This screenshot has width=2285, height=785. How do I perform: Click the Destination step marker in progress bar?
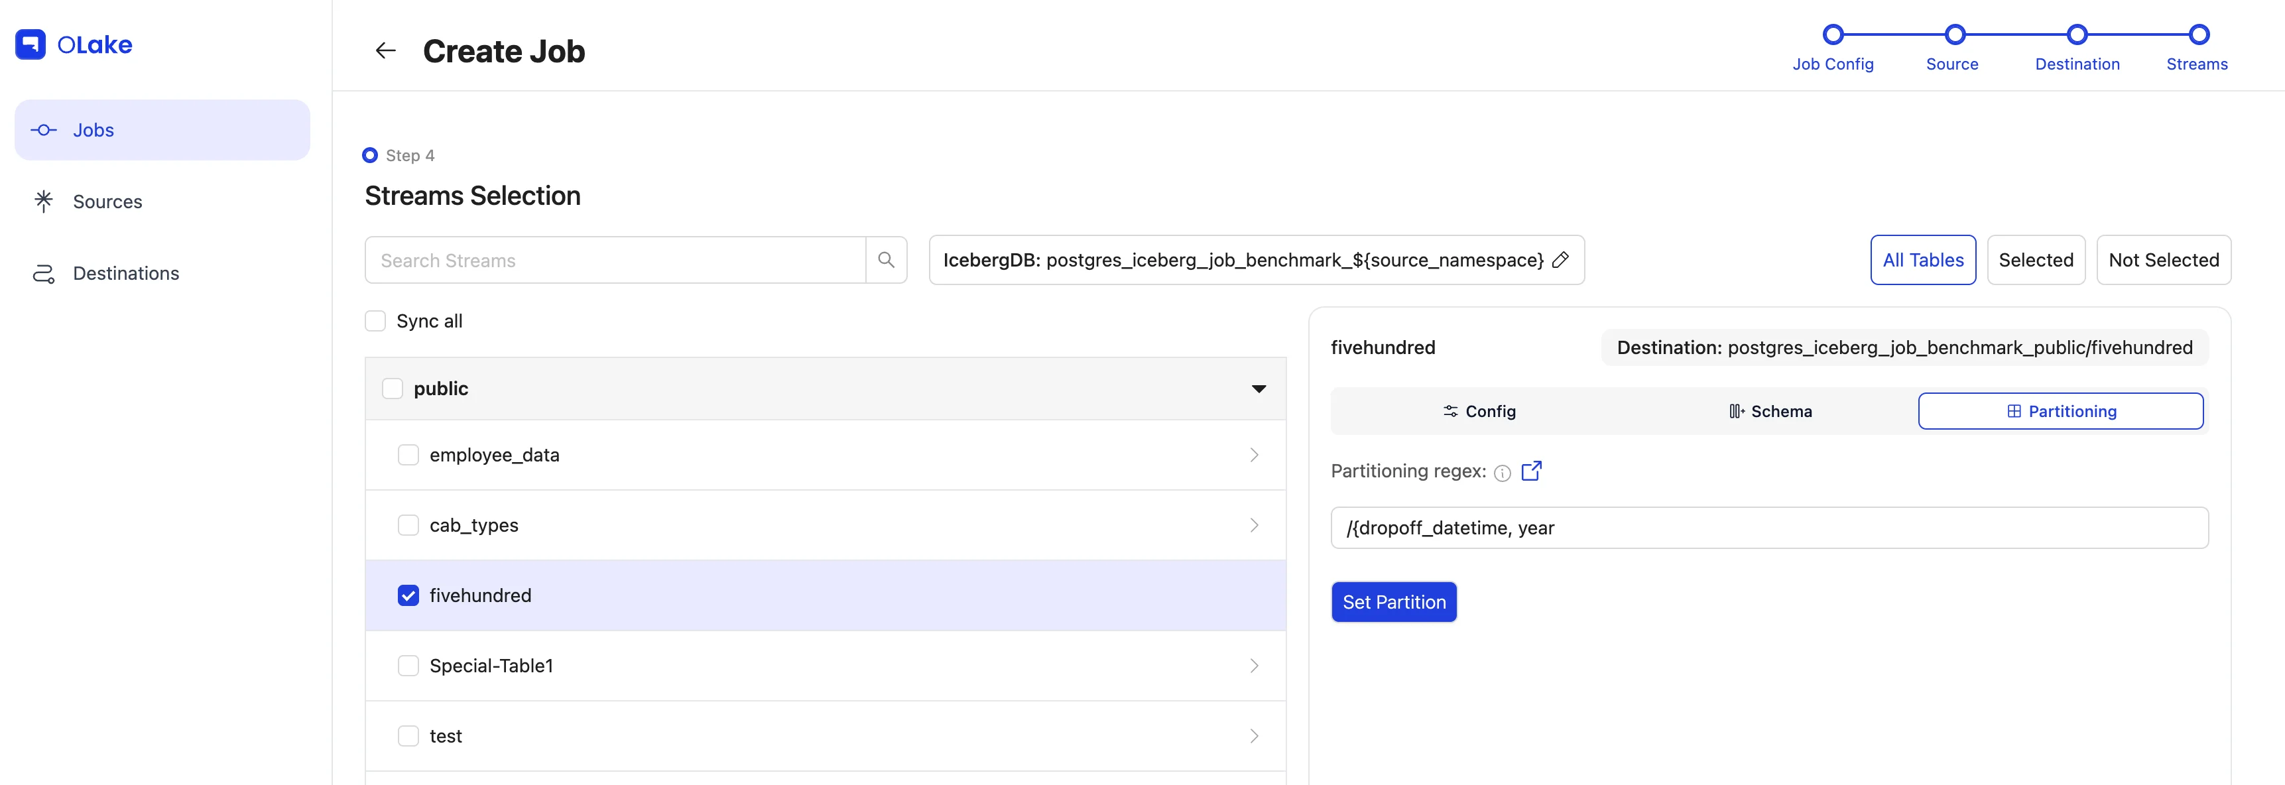pyautogui.click(x=2077, y=36)
